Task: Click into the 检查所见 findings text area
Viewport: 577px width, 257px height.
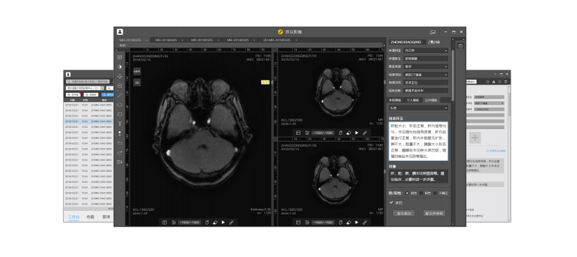Action: tap(419, 141)
